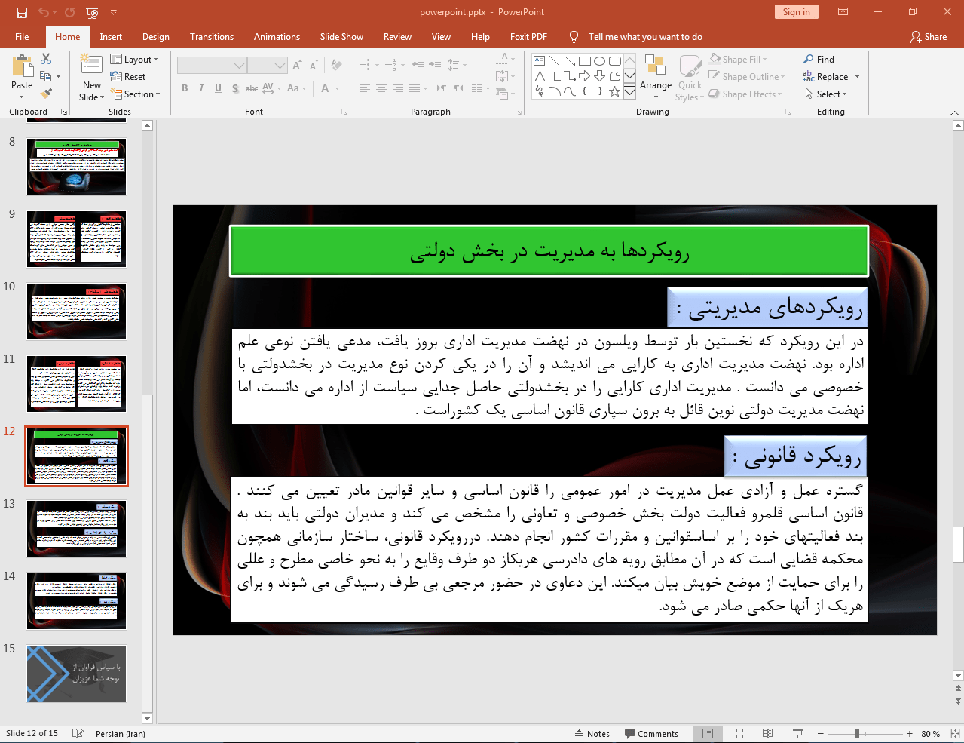Image resolution: width=964 pixels, height=743 pixels.
Task: Click Find in Editing group
Action: (819, 60)
